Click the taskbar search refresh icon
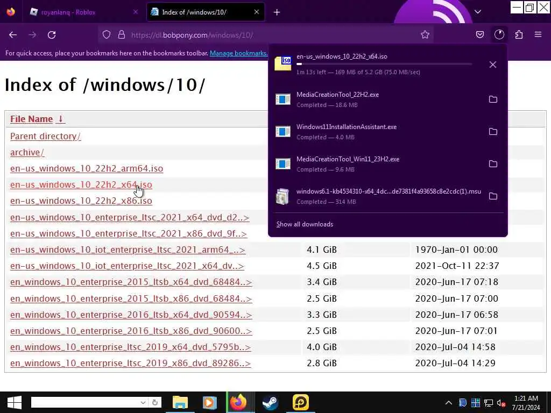551x413 pixels. (155, 402)
